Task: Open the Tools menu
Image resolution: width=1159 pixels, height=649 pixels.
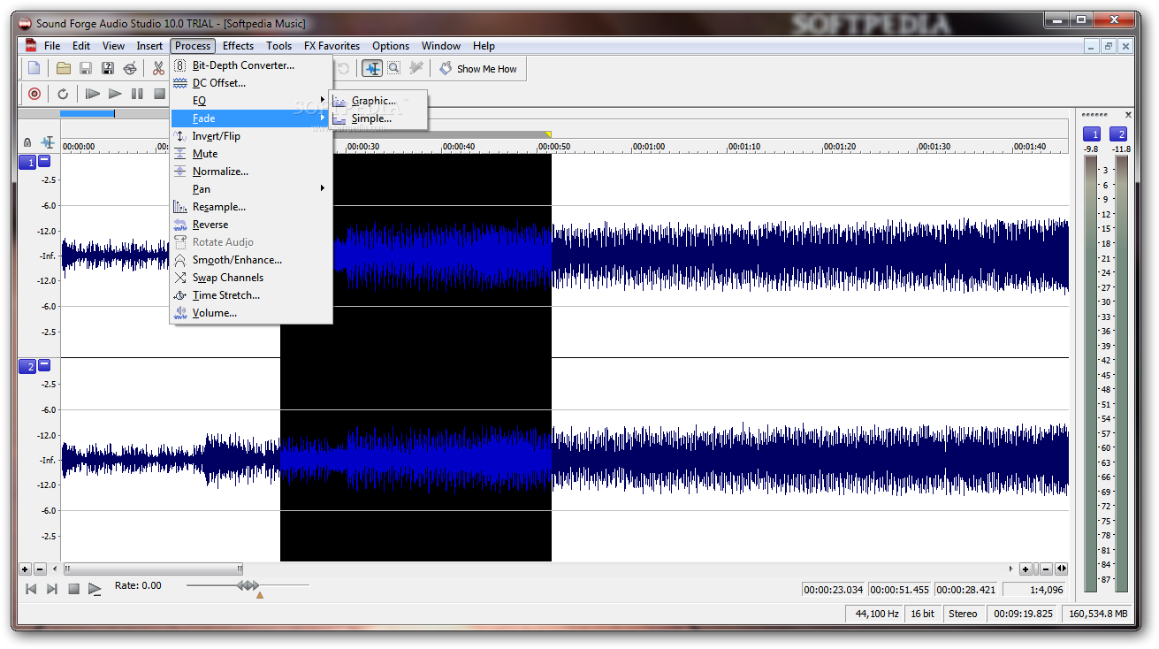Action: pos(278,46)
